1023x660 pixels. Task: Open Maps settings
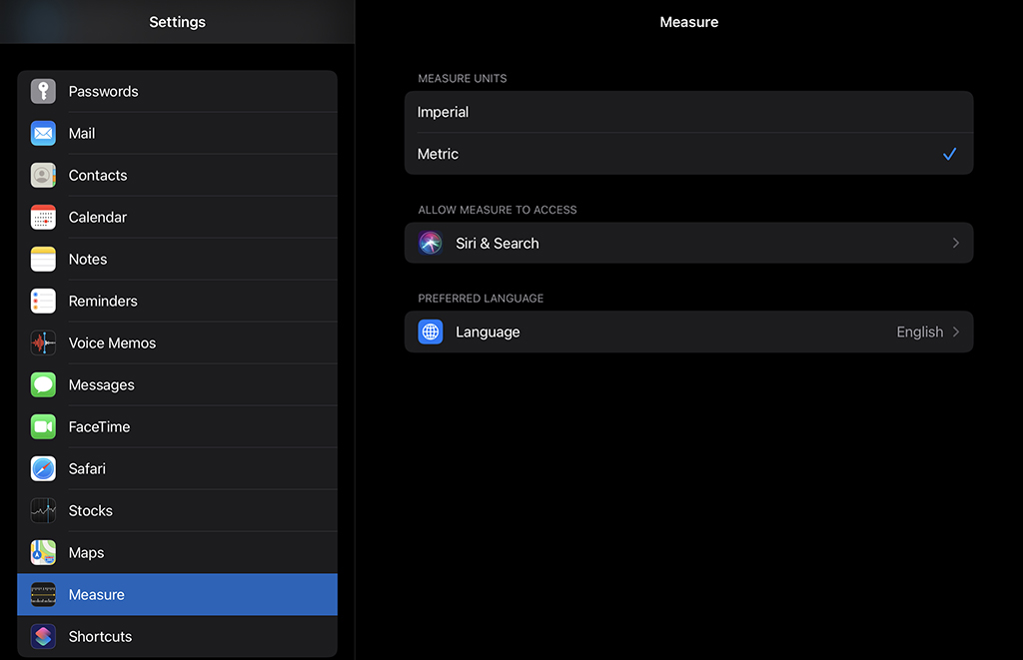pyautogui.click(x=178, y=552)
